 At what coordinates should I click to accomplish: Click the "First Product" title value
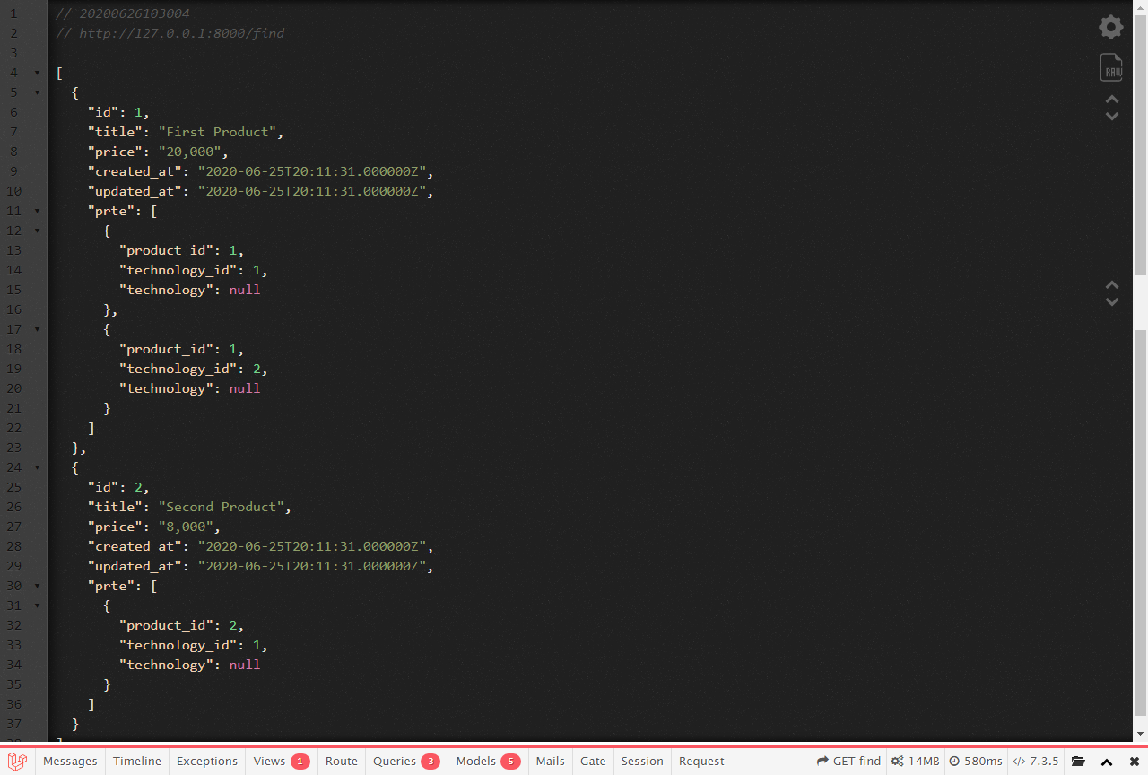217,132
